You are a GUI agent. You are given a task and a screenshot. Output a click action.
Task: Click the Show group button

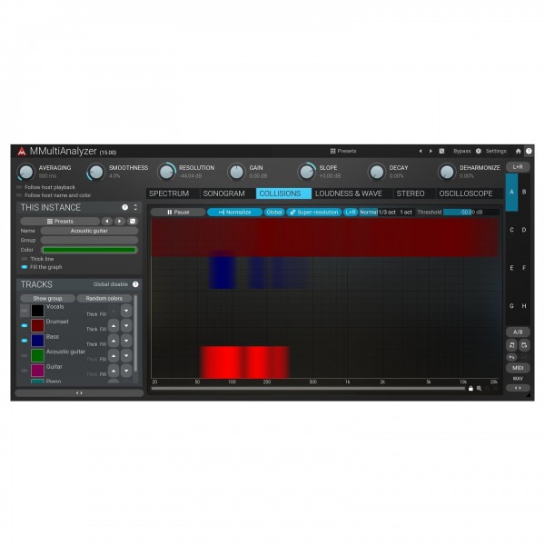tap(47, 298)
